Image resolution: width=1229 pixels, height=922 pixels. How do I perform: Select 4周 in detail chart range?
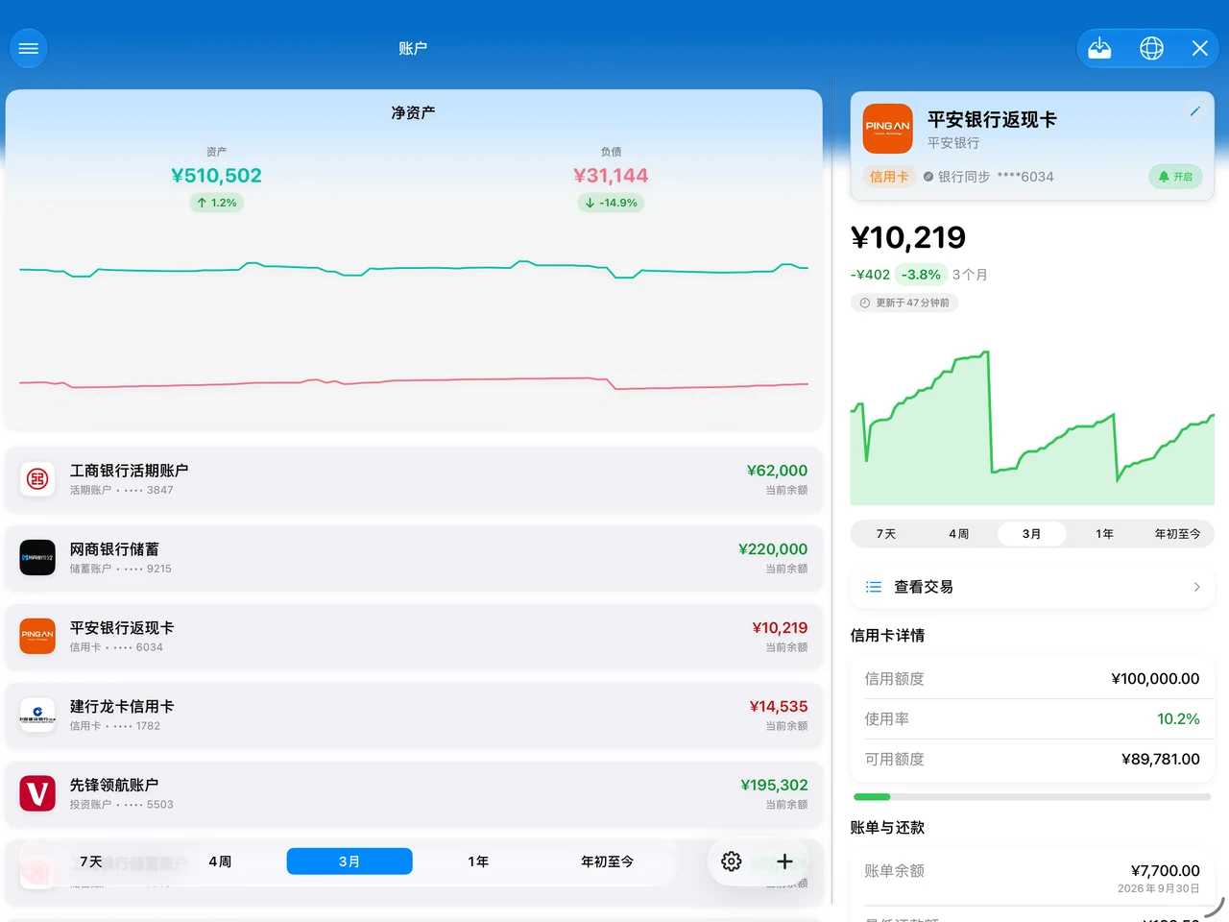click(x=959, y=534)
